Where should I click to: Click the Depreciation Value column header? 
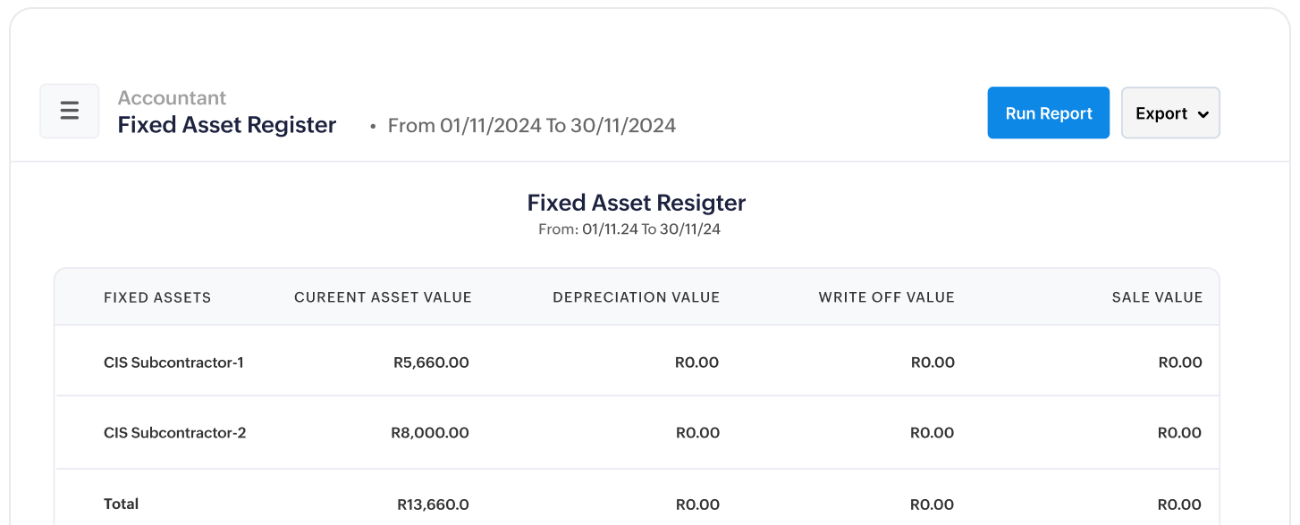click(636, 297)
